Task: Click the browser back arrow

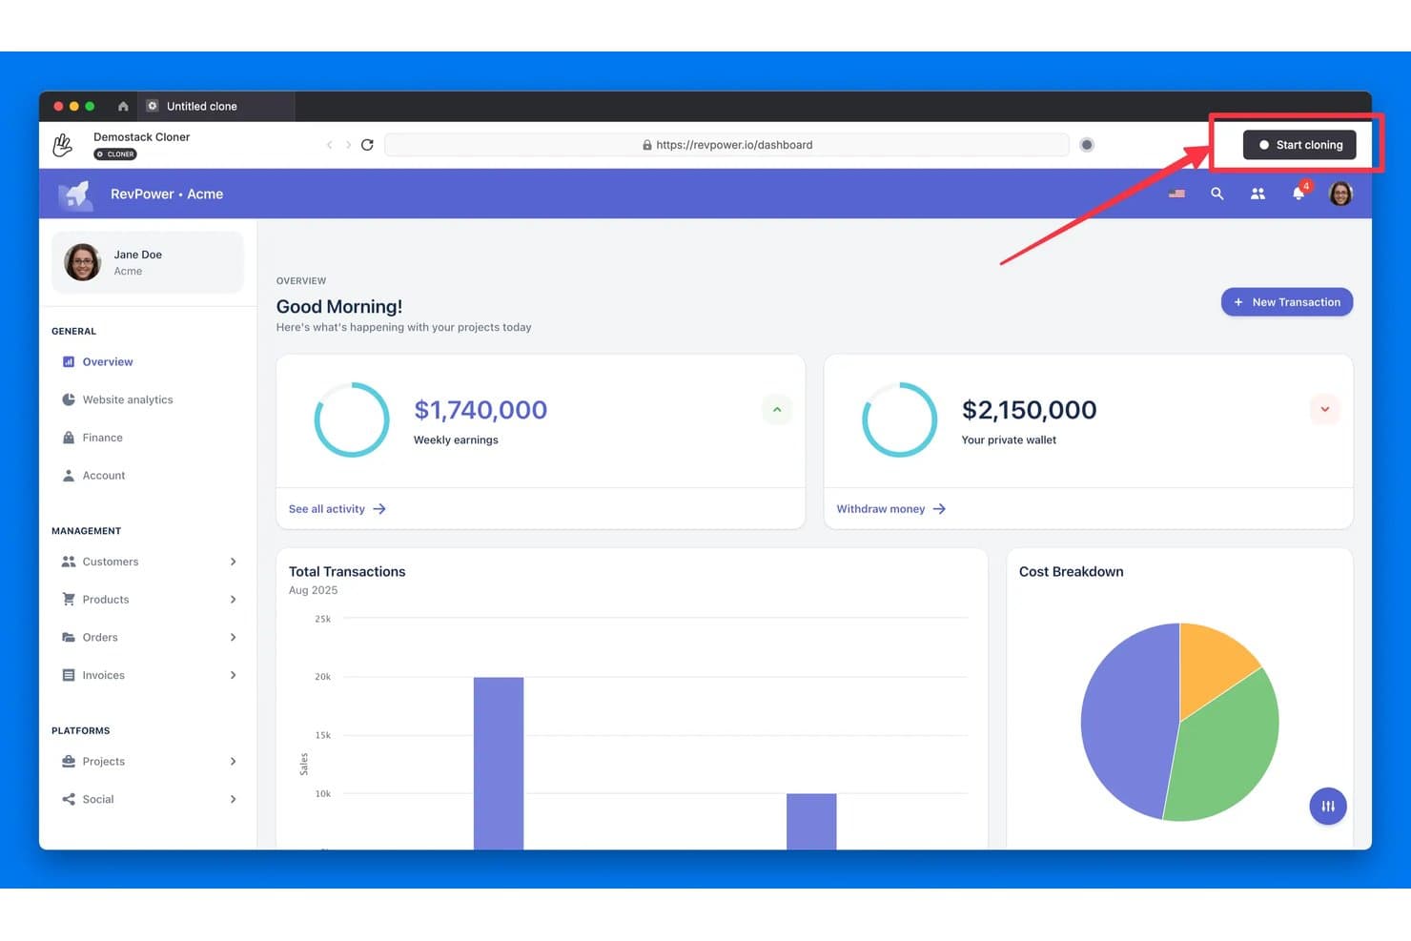Action: [x=330, y=145]
